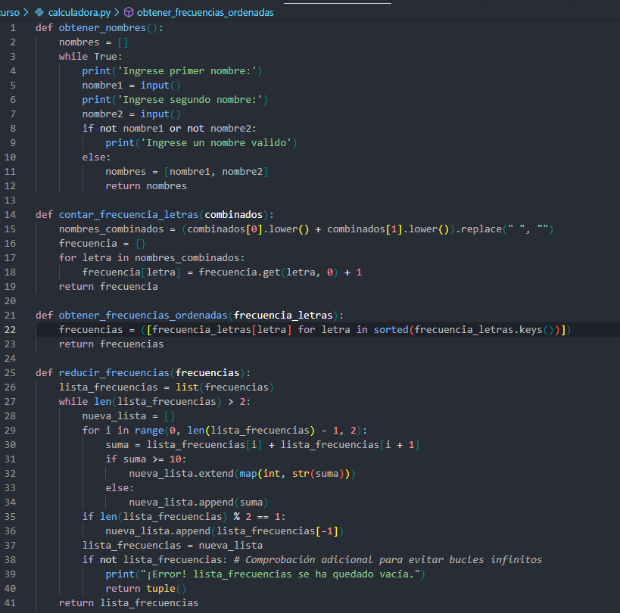Click 'return frecuencia' on line 19

coord(108,287)
